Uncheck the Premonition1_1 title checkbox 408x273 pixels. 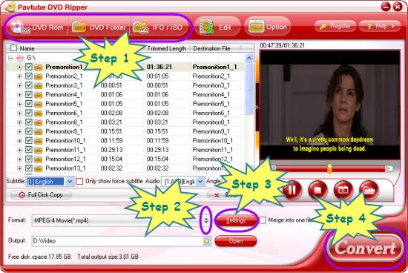tap(29, 67)
